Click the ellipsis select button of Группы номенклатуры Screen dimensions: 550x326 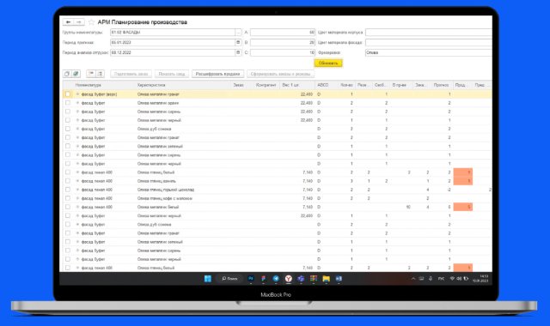(238, 33)
